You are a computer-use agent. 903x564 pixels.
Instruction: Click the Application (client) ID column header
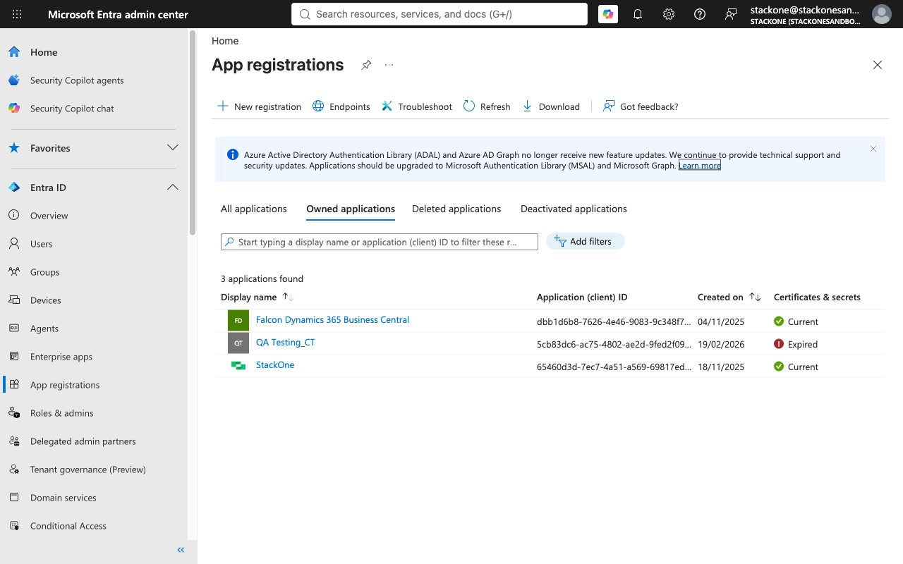[x=582, y=298]
